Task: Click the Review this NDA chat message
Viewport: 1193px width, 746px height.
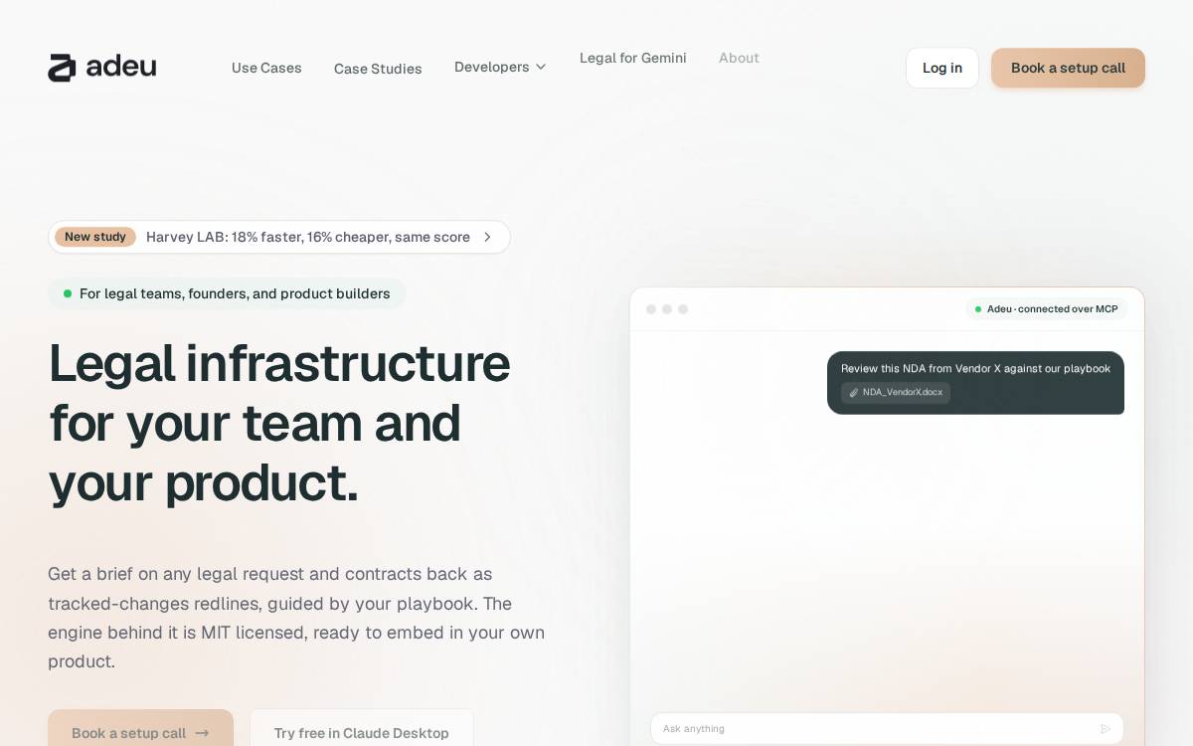Action: [x=975, y=383]
